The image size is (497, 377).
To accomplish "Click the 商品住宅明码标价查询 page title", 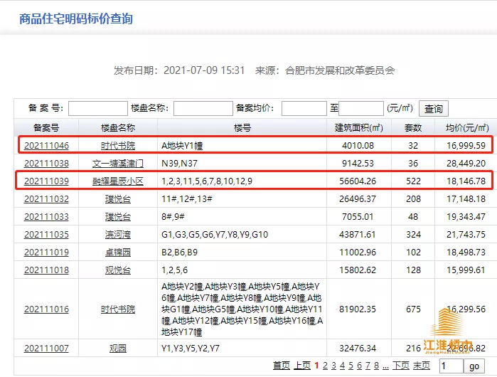I will [x=76, y=18].
